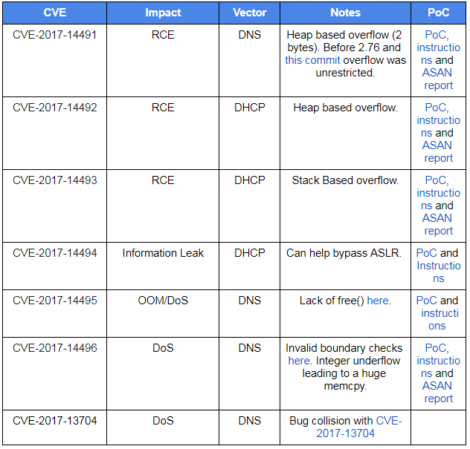Select the CVE-2017-14493 identifier cell

(54, 180)
